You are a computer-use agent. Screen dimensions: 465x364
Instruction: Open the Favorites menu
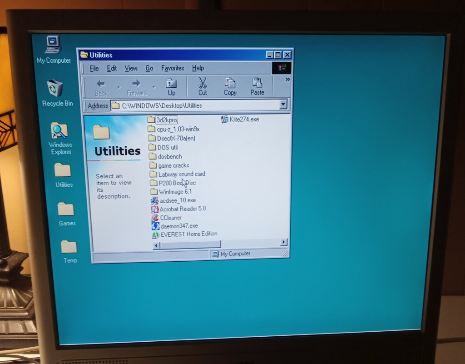pyautogui.click(x=173, y=68)
